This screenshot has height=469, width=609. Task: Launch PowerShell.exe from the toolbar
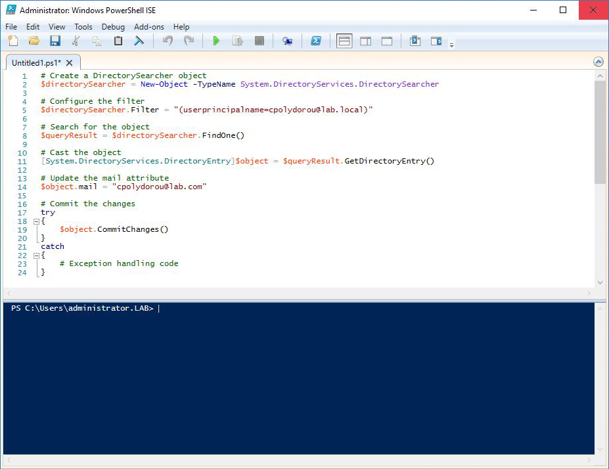tap(317, 40)
